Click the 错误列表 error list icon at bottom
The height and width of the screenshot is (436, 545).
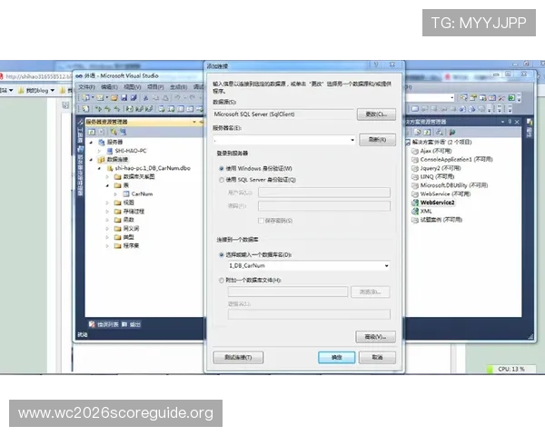pos(92,324)
